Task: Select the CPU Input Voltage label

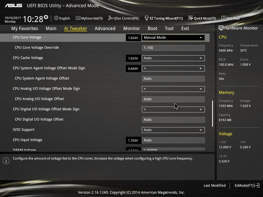Action: pos(27,140)
